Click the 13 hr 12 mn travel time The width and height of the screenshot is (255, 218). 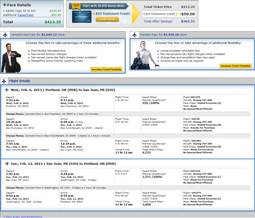tap(124, 153)
